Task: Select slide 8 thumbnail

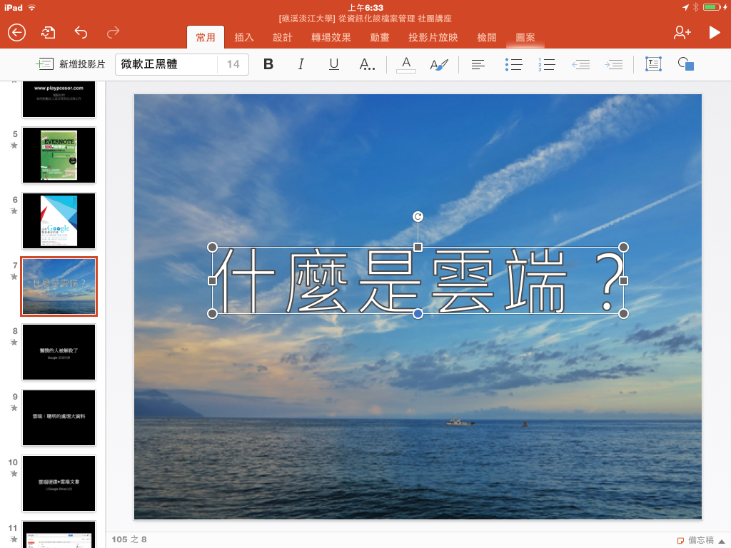Action: click(x=59, y=352)
